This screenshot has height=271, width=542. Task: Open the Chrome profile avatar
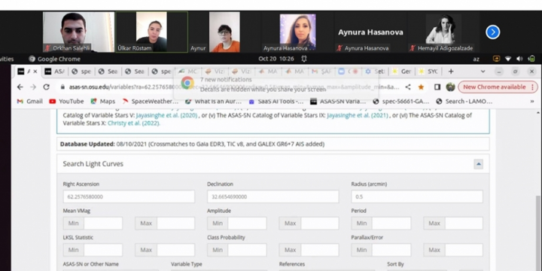(450, 87)
